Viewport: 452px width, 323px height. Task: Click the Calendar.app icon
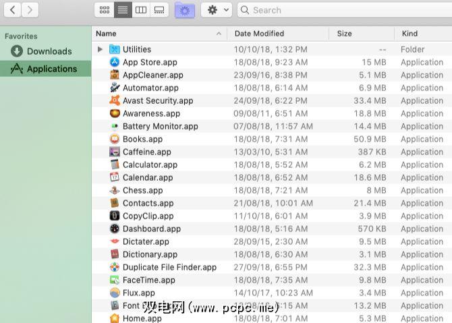115,177
